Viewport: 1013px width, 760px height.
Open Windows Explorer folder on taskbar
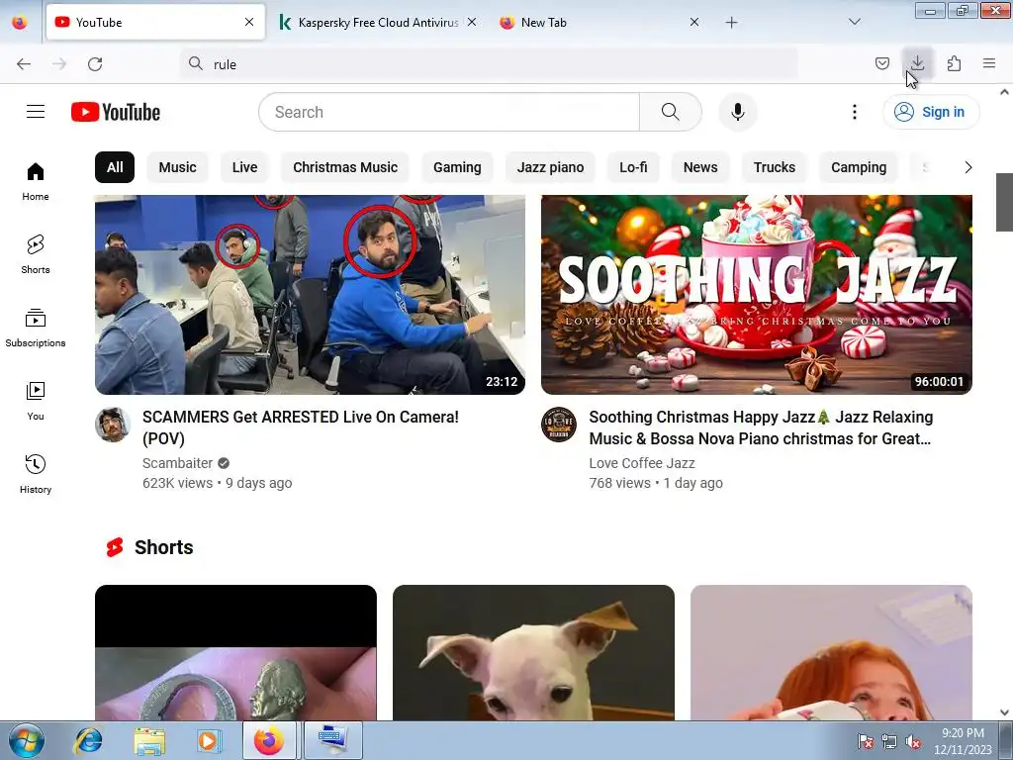149,740
